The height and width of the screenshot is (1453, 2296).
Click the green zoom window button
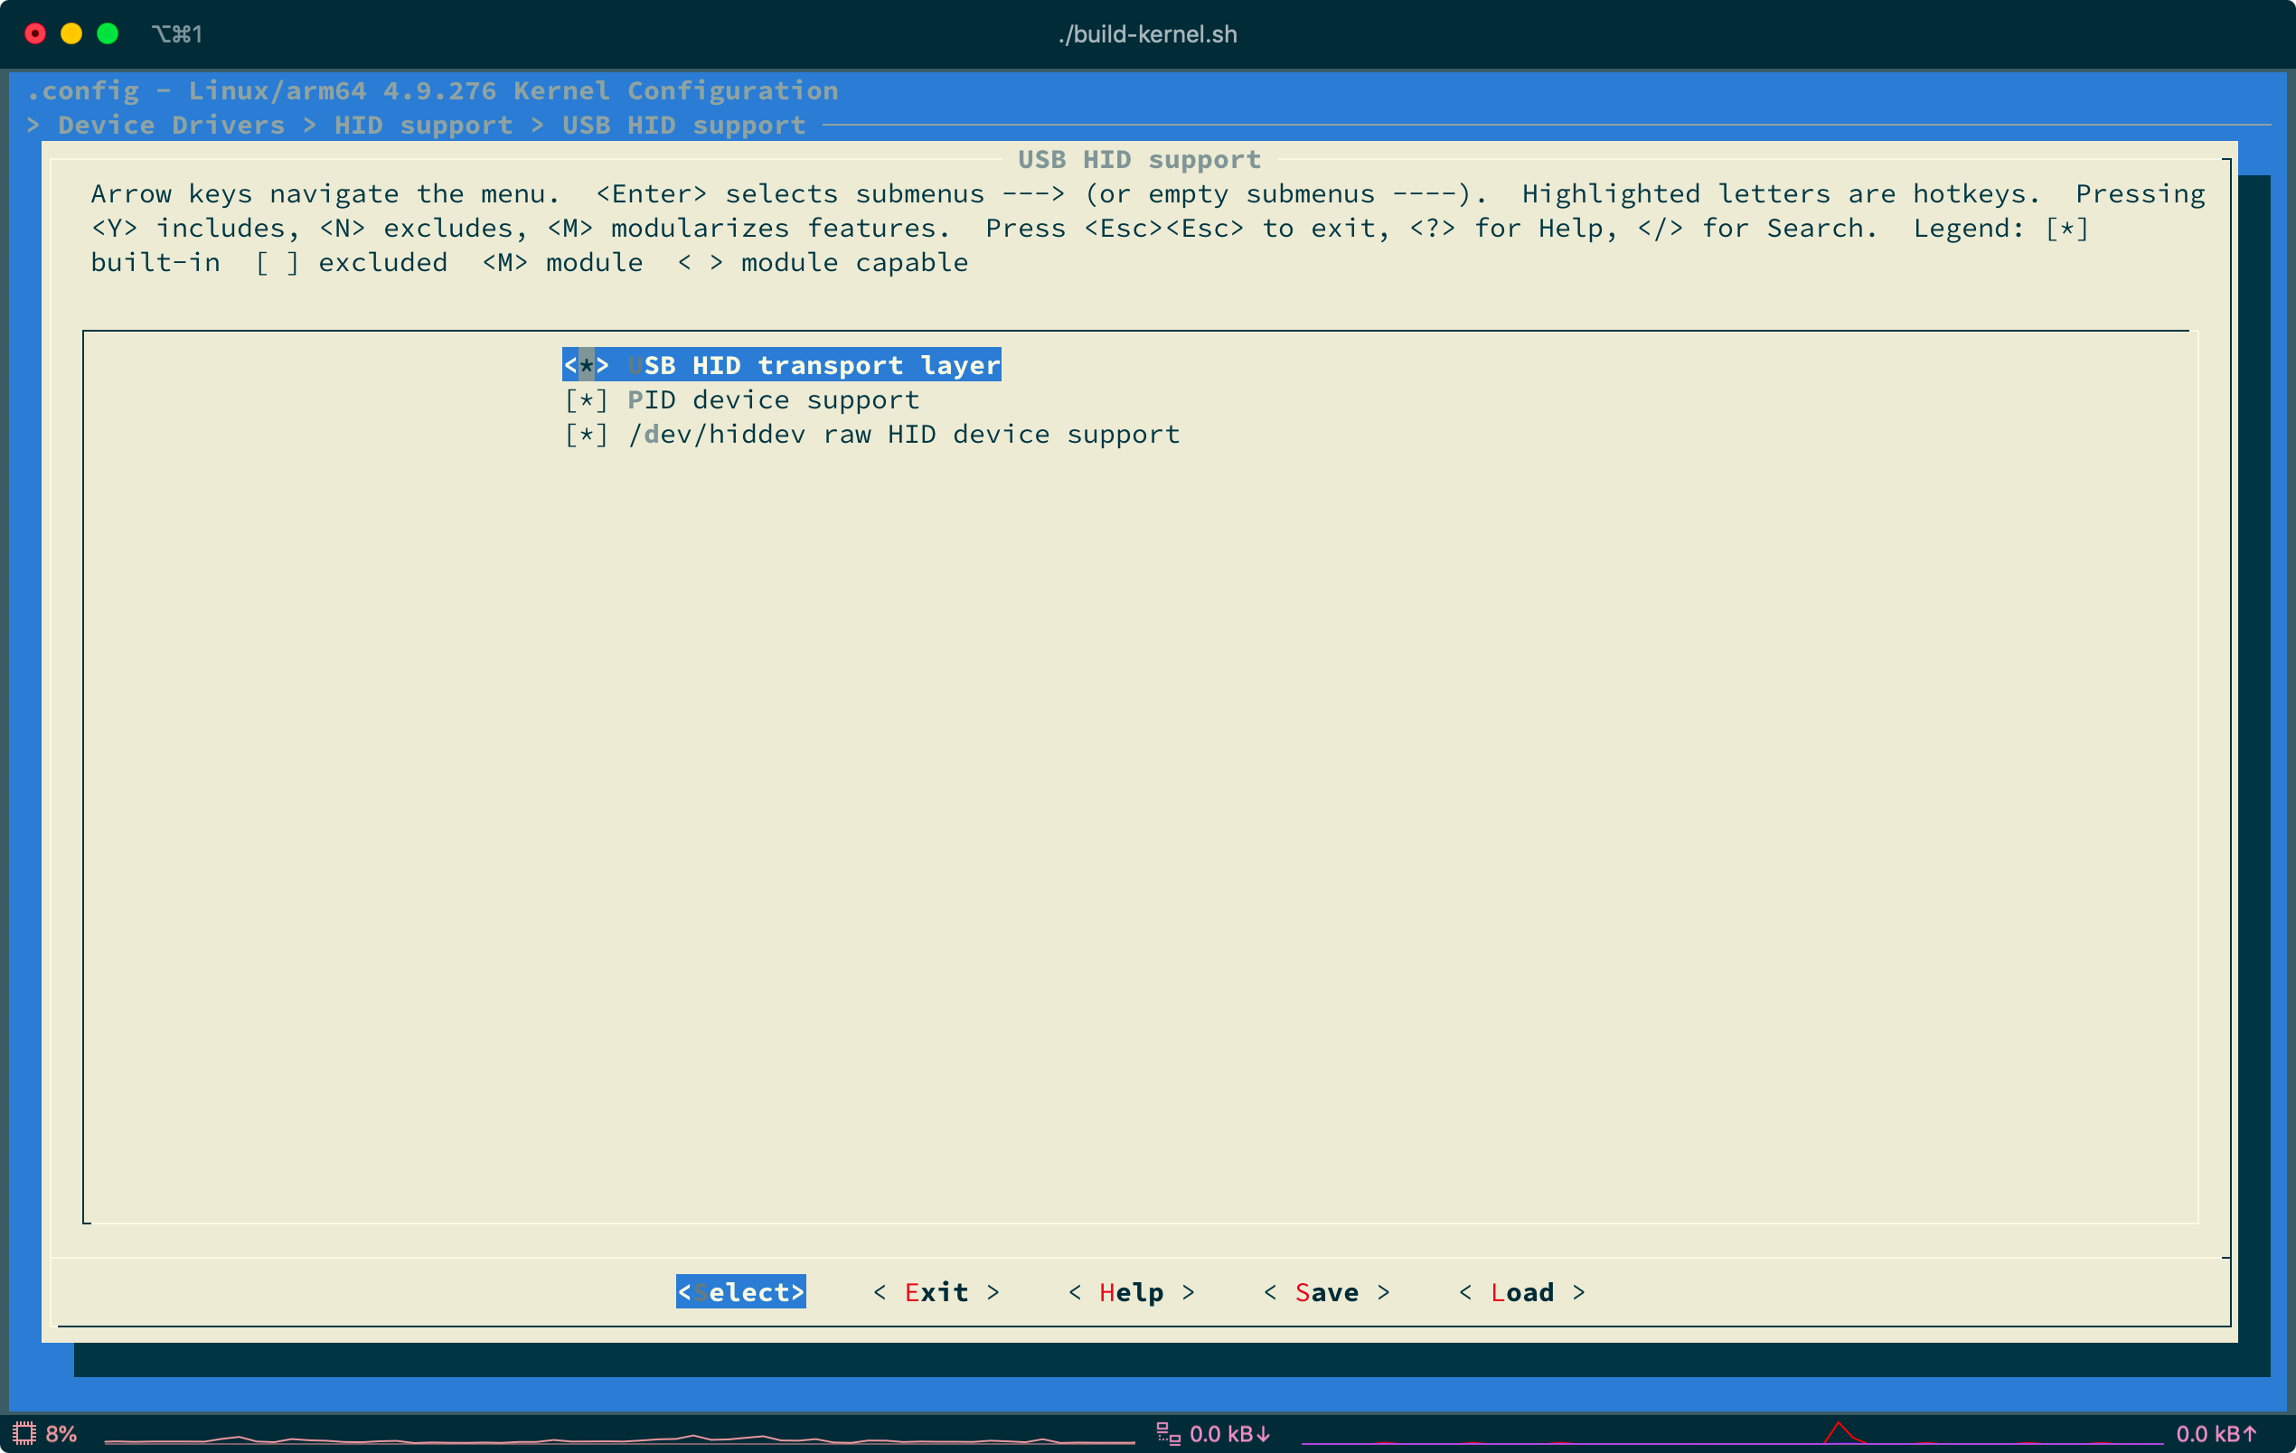[108, 34]
